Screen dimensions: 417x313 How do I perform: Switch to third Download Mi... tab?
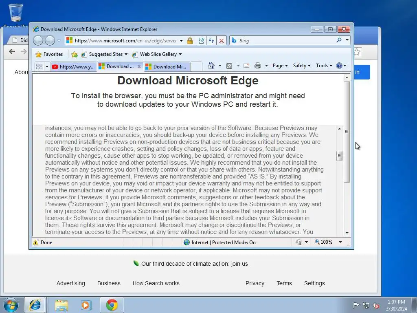pyautogui.click(x=167, y=66)
